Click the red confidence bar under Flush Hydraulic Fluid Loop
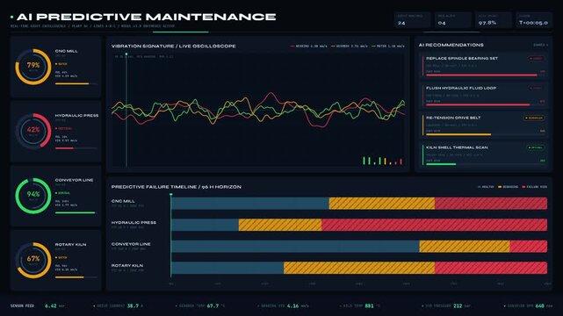The image size is (563, 316). pyautogui.click(x=478, y=104)
